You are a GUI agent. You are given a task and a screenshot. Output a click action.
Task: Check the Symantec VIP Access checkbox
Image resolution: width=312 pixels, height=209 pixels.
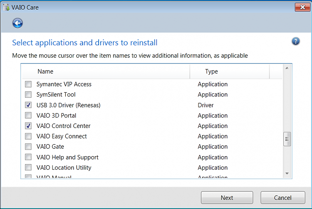pos(28,84)
